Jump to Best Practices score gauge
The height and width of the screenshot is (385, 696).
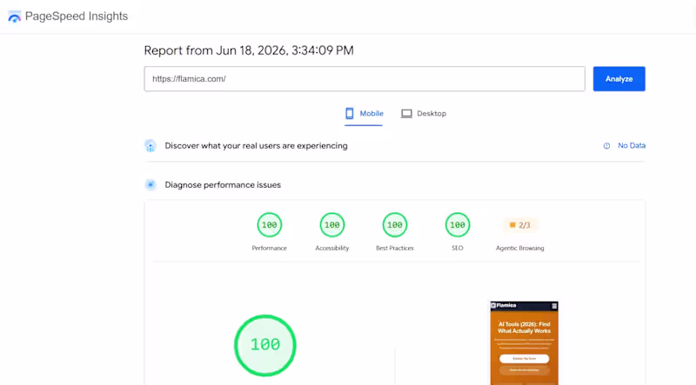[395, 225]
